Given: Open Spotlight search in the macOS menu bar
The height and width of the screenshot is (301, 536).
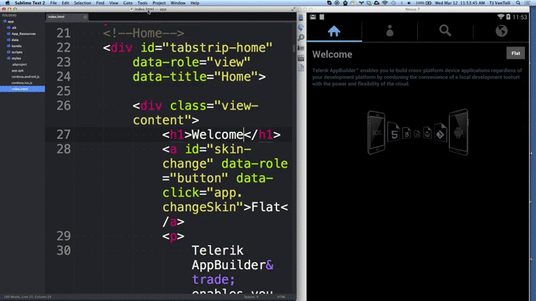Looking at the screenshot, I should point(518,3).
